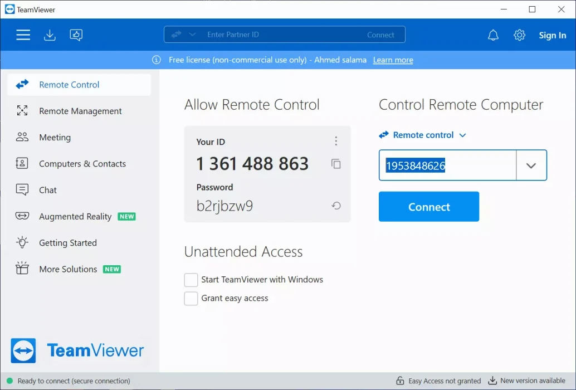
Task: Click the Chat bubble icon
Action: coord(22,189)
